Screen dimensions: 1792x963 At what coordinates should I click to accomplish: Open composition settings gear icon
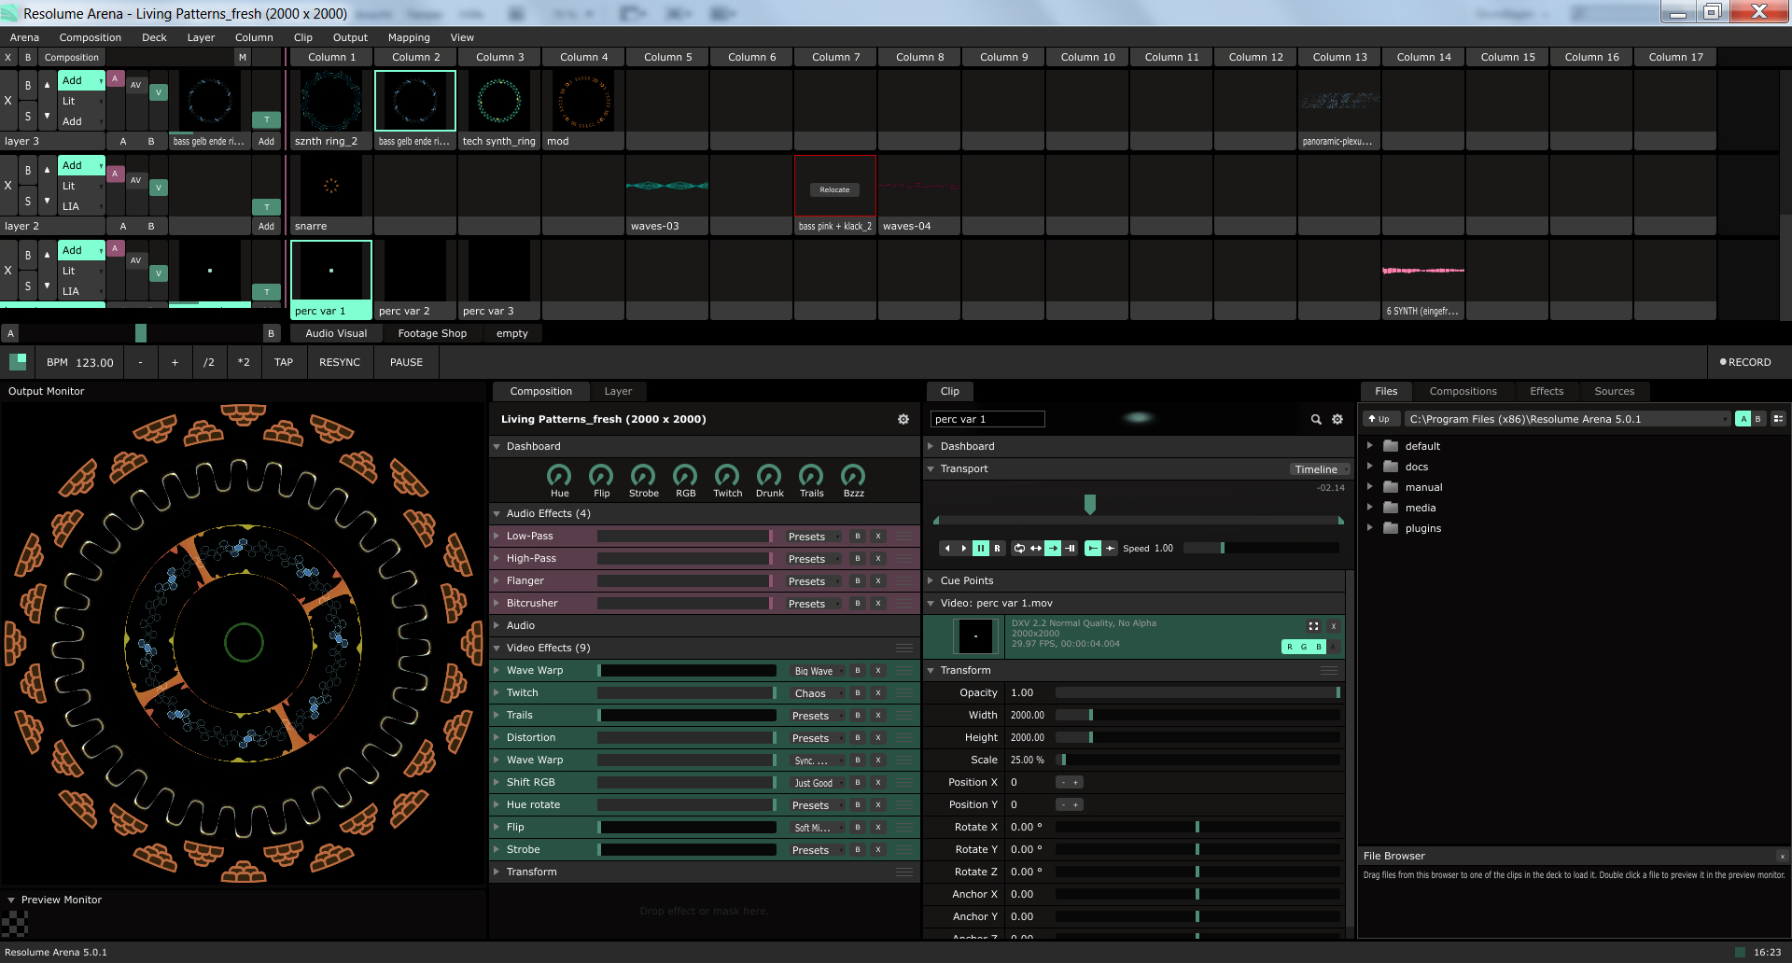point(903,420)
